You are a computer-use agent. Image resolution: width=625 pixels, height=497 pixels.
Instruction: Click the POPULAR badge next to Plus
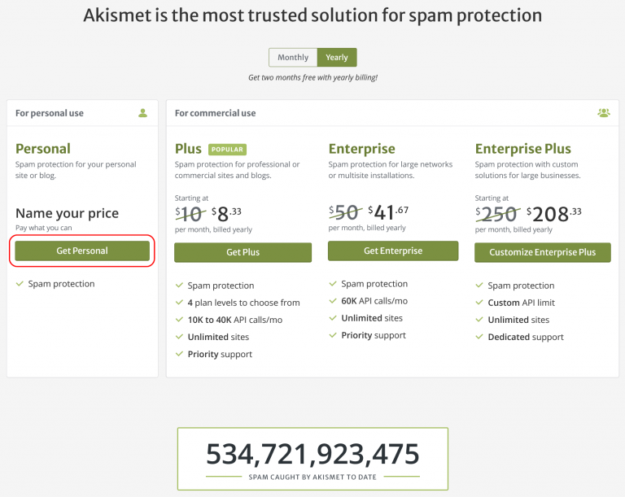pyautogui.click(x=227, y=150)
